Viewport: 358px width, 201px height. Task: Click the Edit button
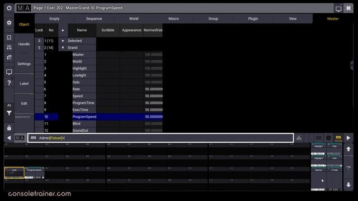coord(24,103)
